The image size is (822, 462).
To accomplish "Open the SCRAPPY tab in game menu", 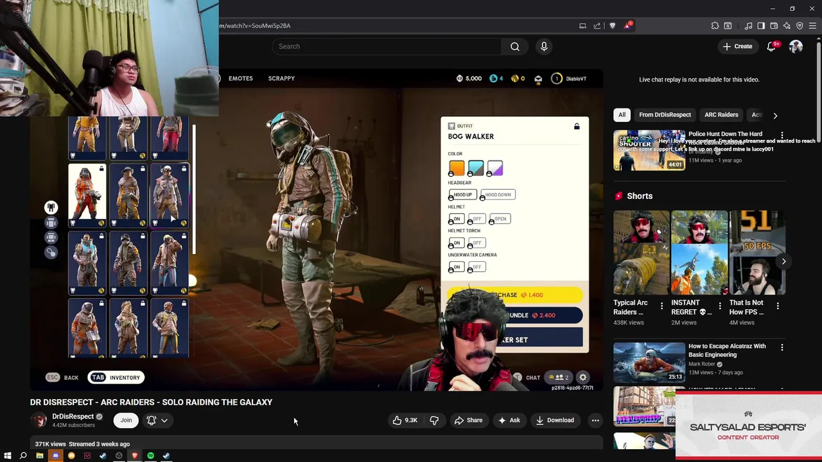I will click(x=281, y=78).
